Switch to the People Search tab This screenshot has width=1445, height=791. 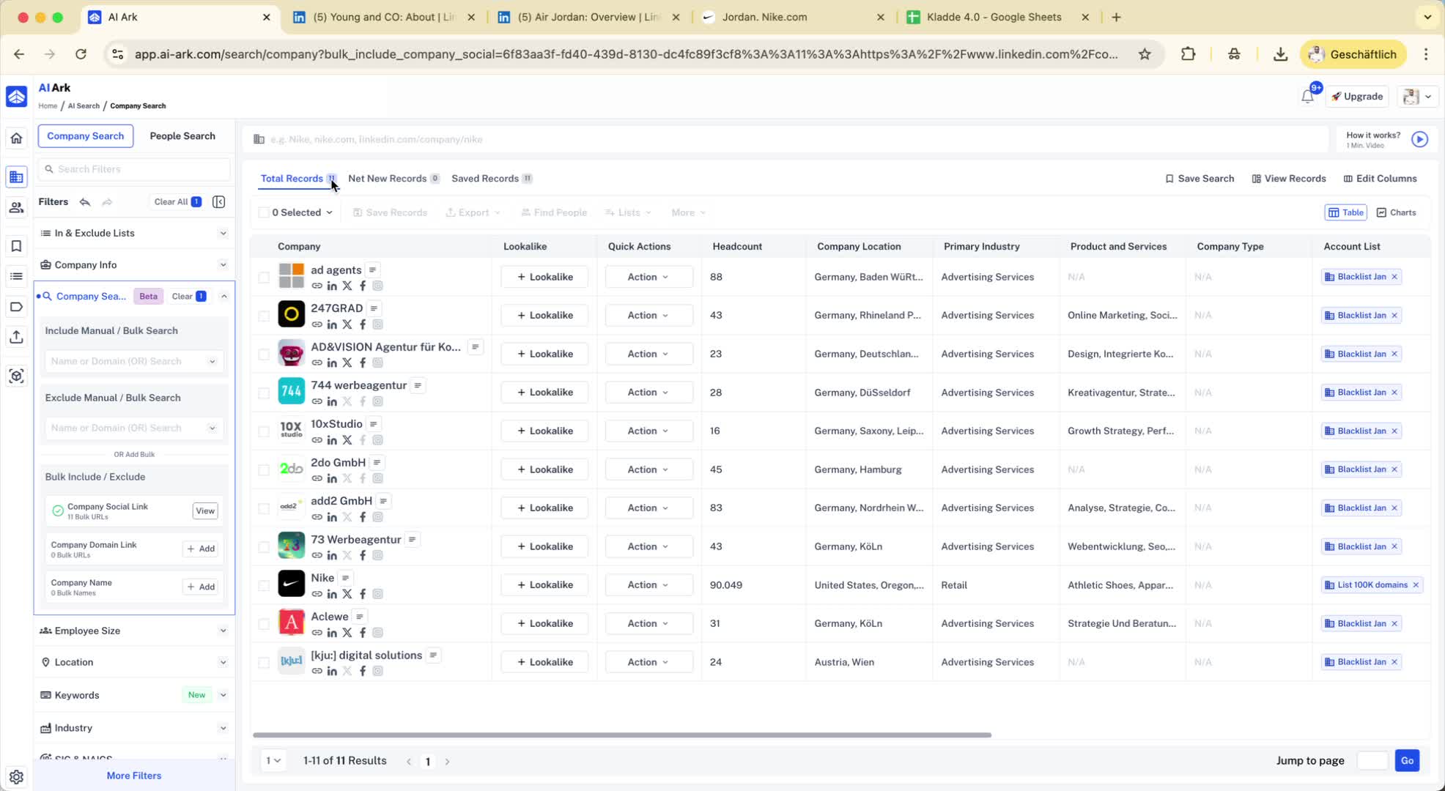tap(182, 135)
